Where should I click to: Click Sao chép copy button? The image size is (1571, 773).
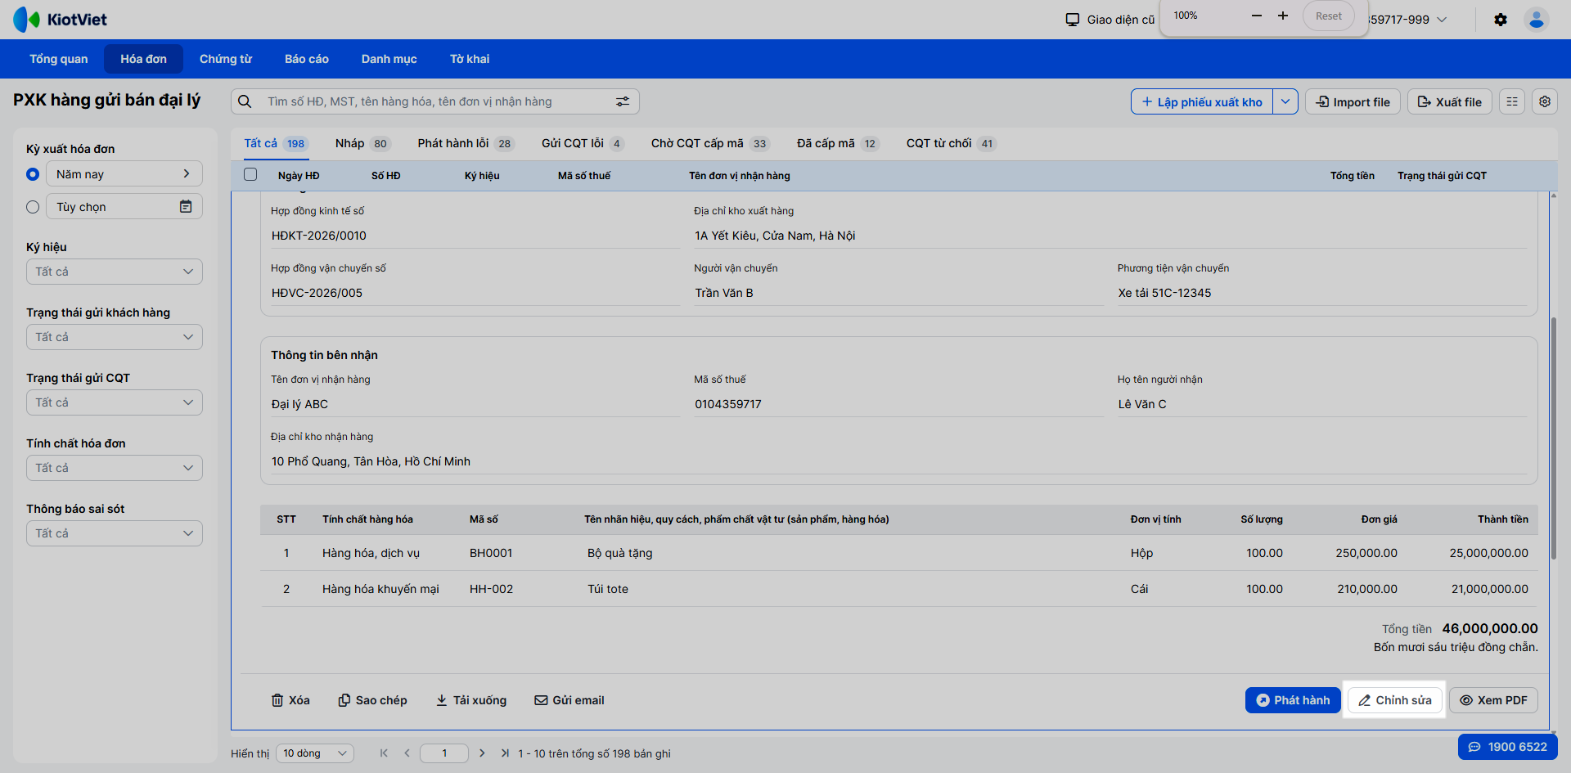pos(372,700)
